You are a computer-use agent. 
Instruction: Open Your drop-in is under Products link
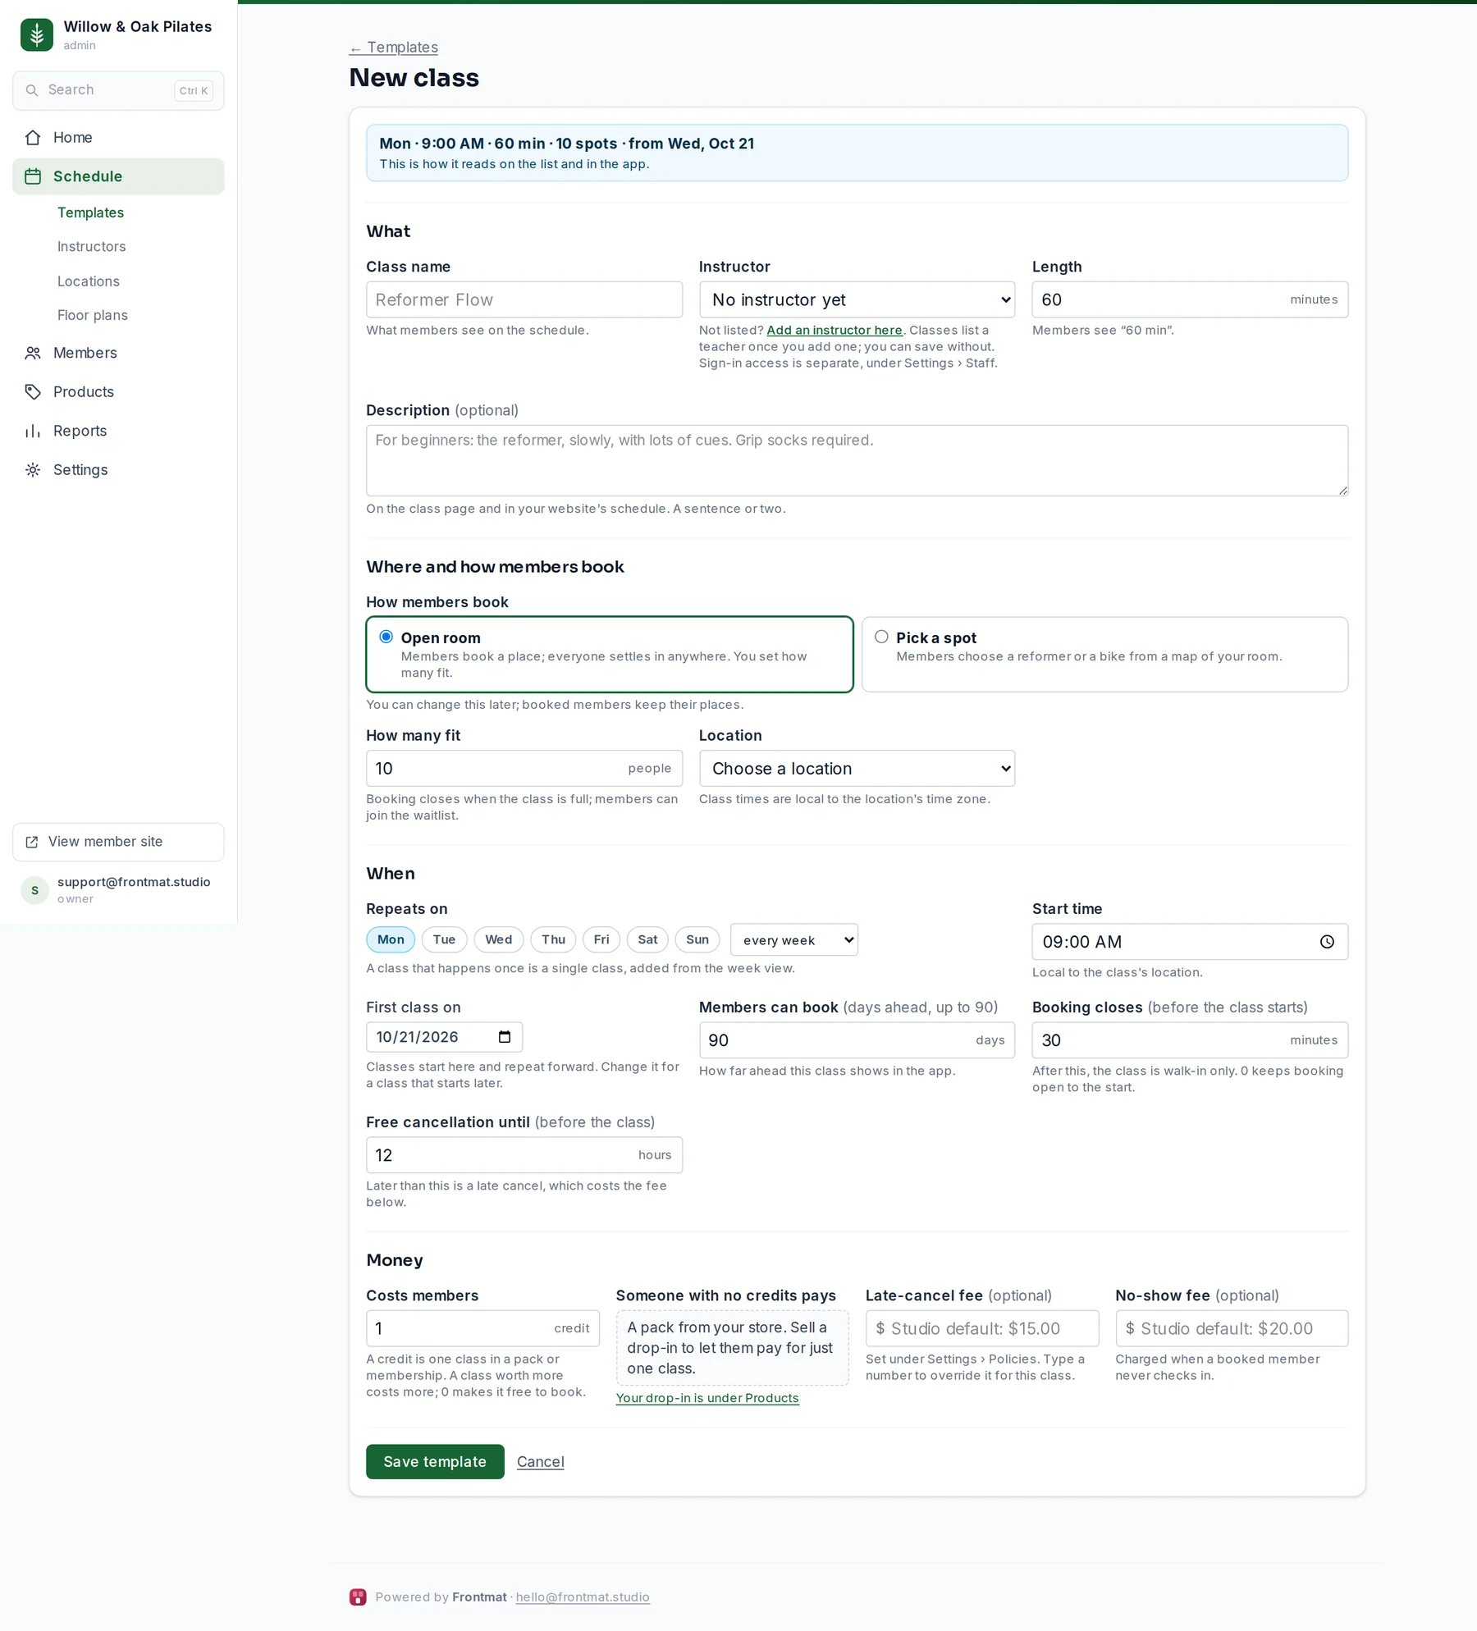[x=707, y=1398]
